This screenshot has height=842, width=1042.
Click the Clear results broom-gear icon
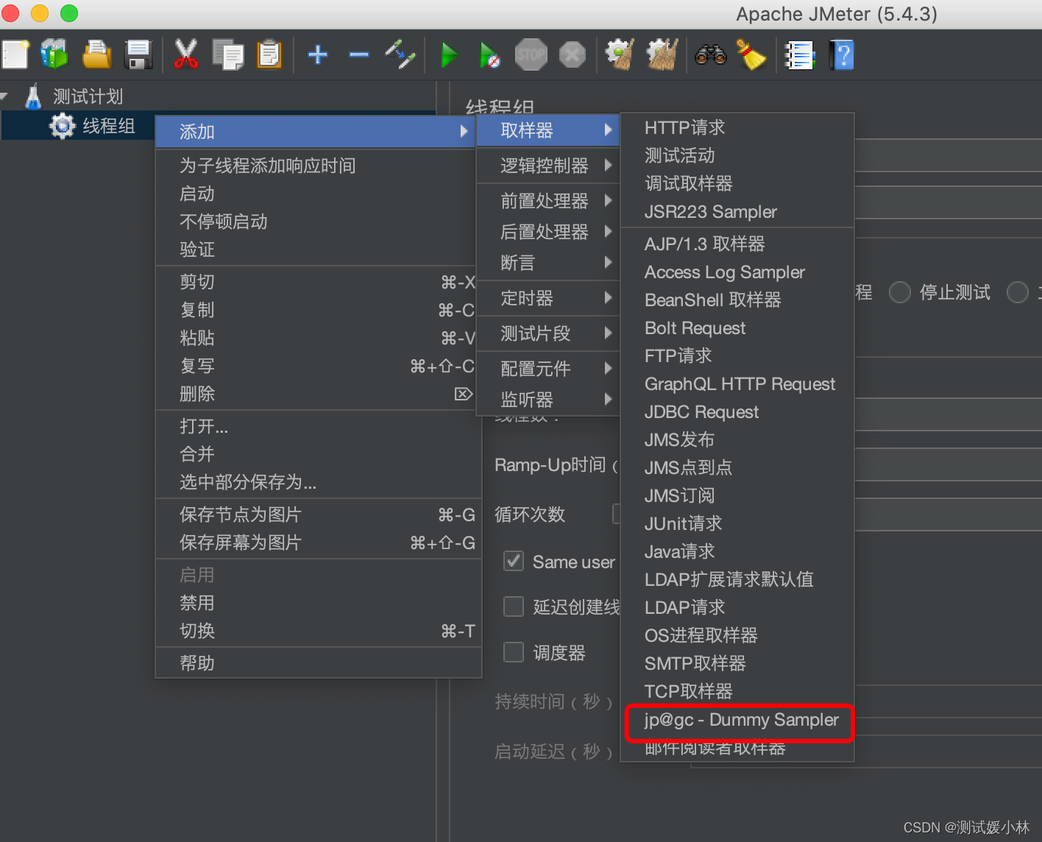click(x=620, y=55)
